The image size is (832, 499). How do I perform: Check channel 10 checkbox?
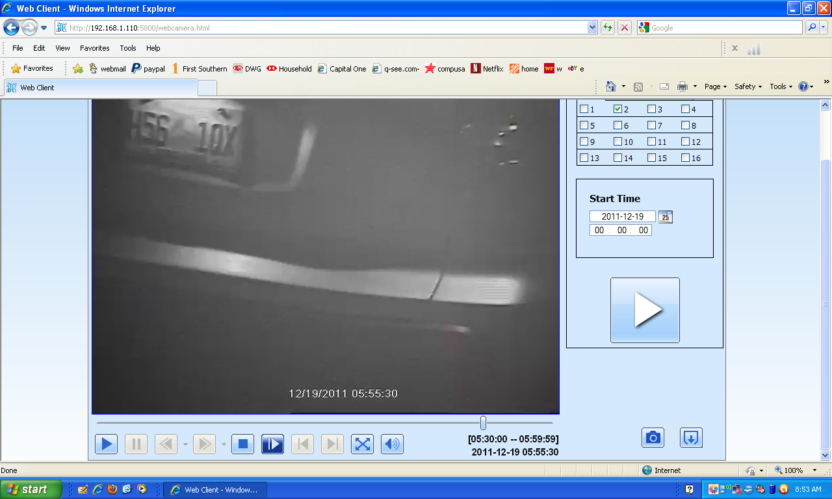tap(617, 142)
